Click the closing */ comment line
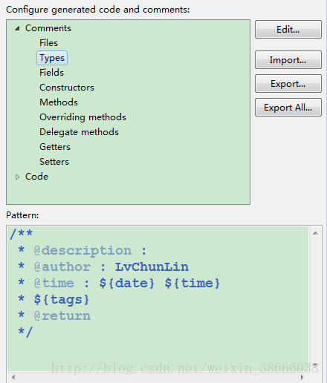Image resolution: width=327 pixels, height=383 pixels. tap(25, 332)
